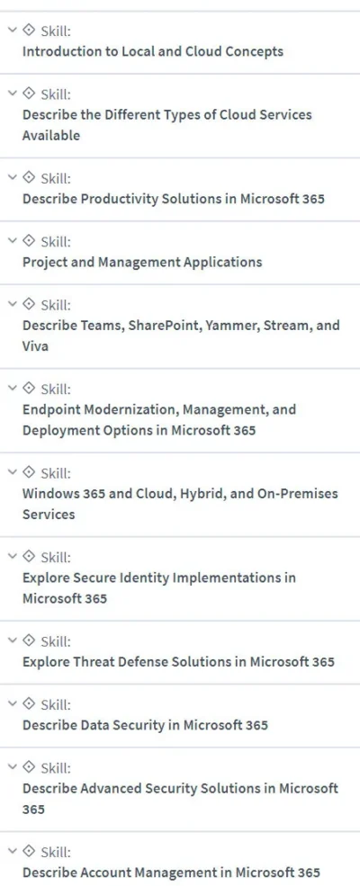Image resolution: width=360 pixels, height=886 pixels.
Task: Open Explore Secure Identity Implementations skill
Action: point(159,588)
